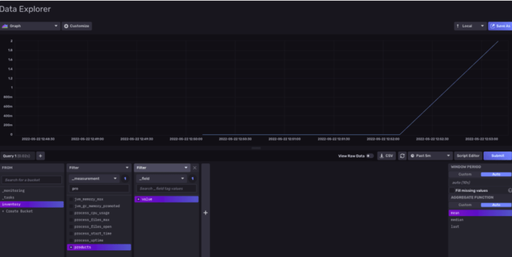Image resolution: width=512 pixels, height=257 pixels.
Task: Click the help icon beside Fill missing values
Action: point(510,191)
